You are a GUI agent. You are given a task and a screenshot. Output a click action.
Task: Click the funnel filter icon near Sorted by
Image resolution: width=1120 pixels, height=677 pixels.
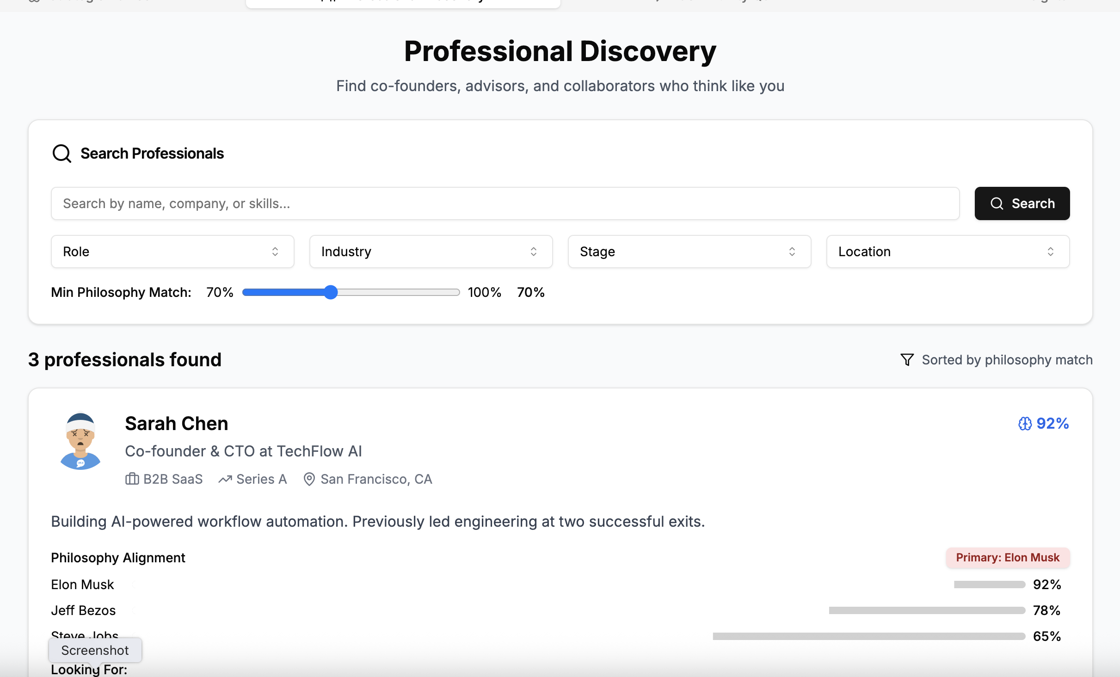tap(907, 360)
